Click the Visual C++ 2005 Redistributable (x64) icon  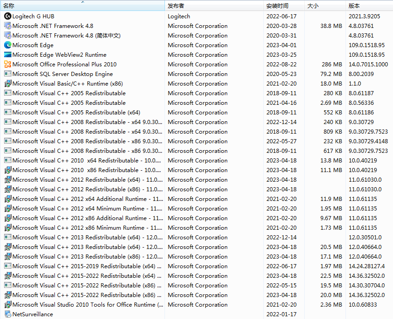8,113
